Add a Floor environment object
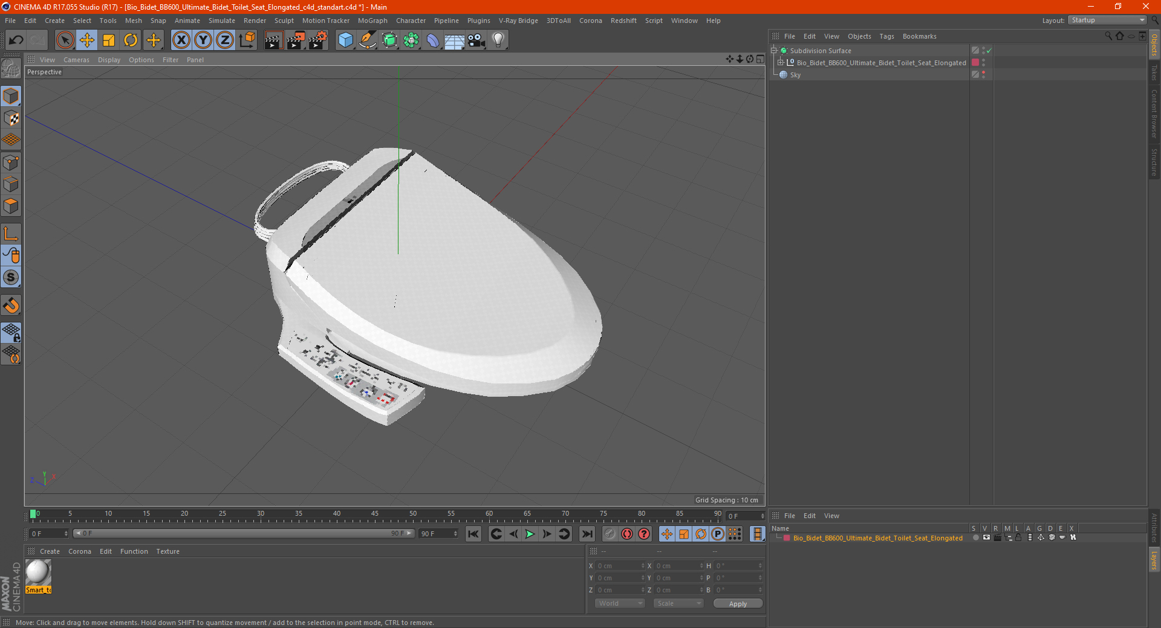Viewport: 1161px width, 628px height. click(455, 40)
